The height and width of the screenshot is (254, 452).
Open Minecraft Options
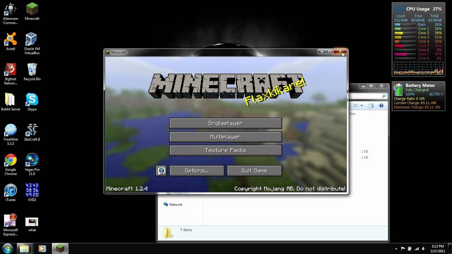click(x=197, y=171)
